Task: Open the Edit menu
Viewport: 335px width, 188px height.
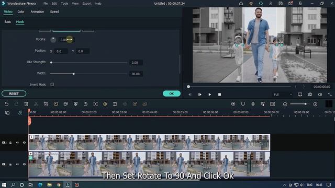Action: [54, 4]
